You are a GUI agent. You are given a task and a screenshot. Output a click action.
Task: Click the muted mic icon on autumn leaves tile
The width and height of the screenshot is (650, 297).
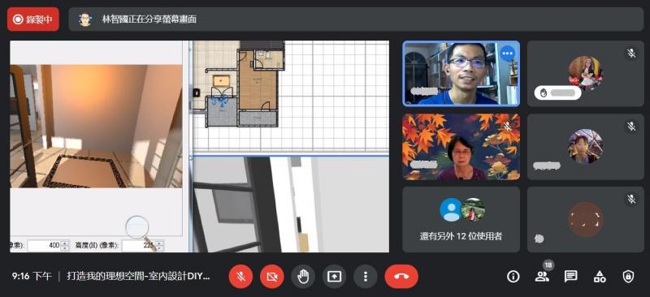pyautogui.click(x=507, y=127)
